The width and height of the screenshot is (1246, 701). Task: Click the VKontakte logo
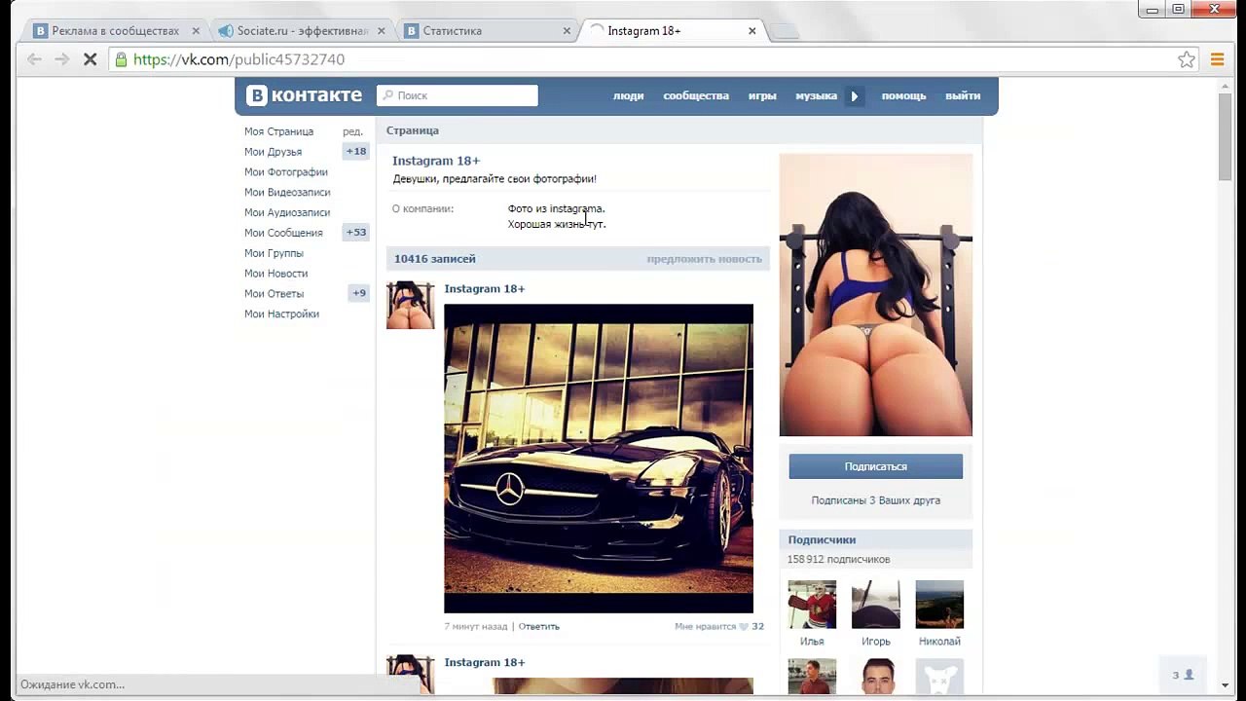click(x=304, y=95)
